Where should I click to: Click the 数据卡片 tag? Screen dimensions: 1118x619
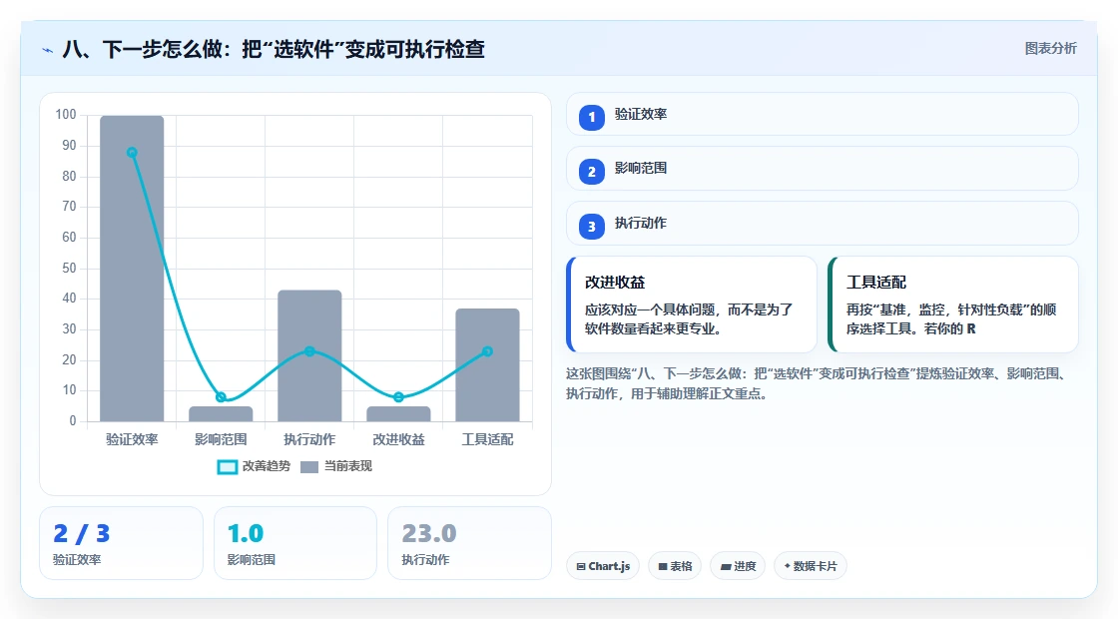810,566
